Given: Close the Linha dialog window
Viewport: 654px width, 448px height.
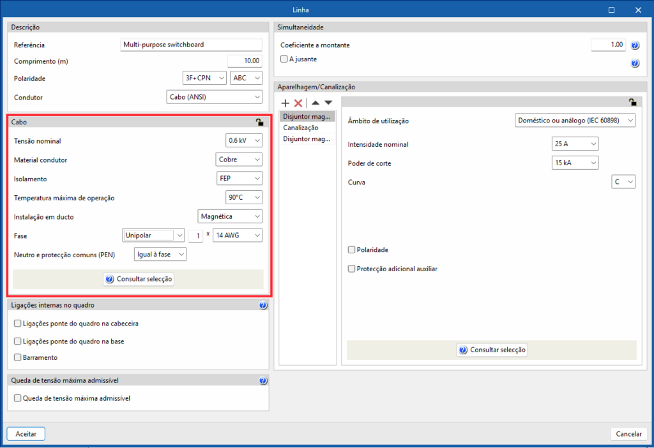Looking at the screenshot, I should click(x=638, y=10).
